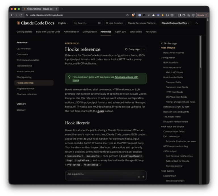Click the Search docs field
Image resolution: width=218 pixels, height=196 pixels.
pyautogui.click(x=87, y=23)
